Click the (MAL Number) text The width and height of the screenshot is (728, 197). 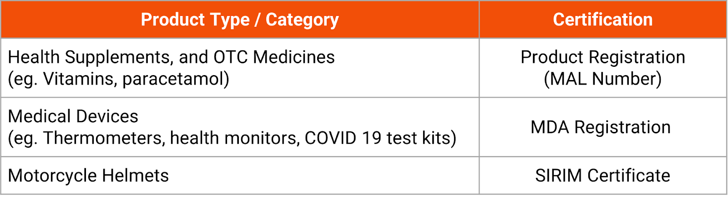click(602, 79)
